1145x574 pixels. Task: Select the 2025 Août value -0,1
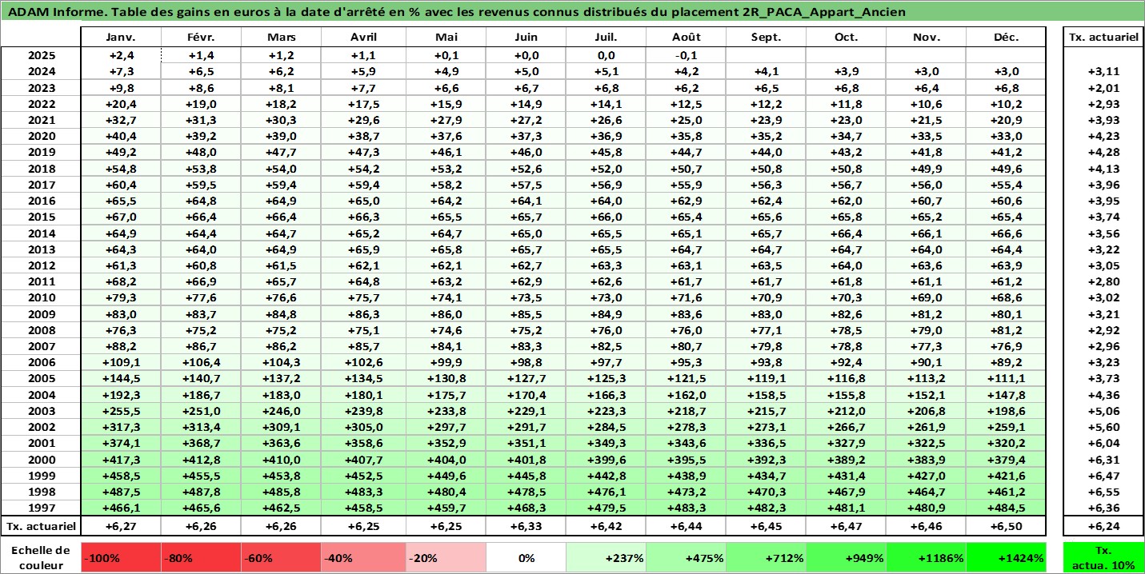[x=686, y=55]
